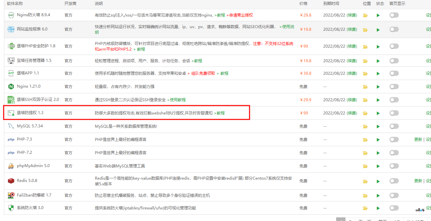Click status play icon for 系统防火墙
Screen dimensions: 431x221
coord(378,208)
